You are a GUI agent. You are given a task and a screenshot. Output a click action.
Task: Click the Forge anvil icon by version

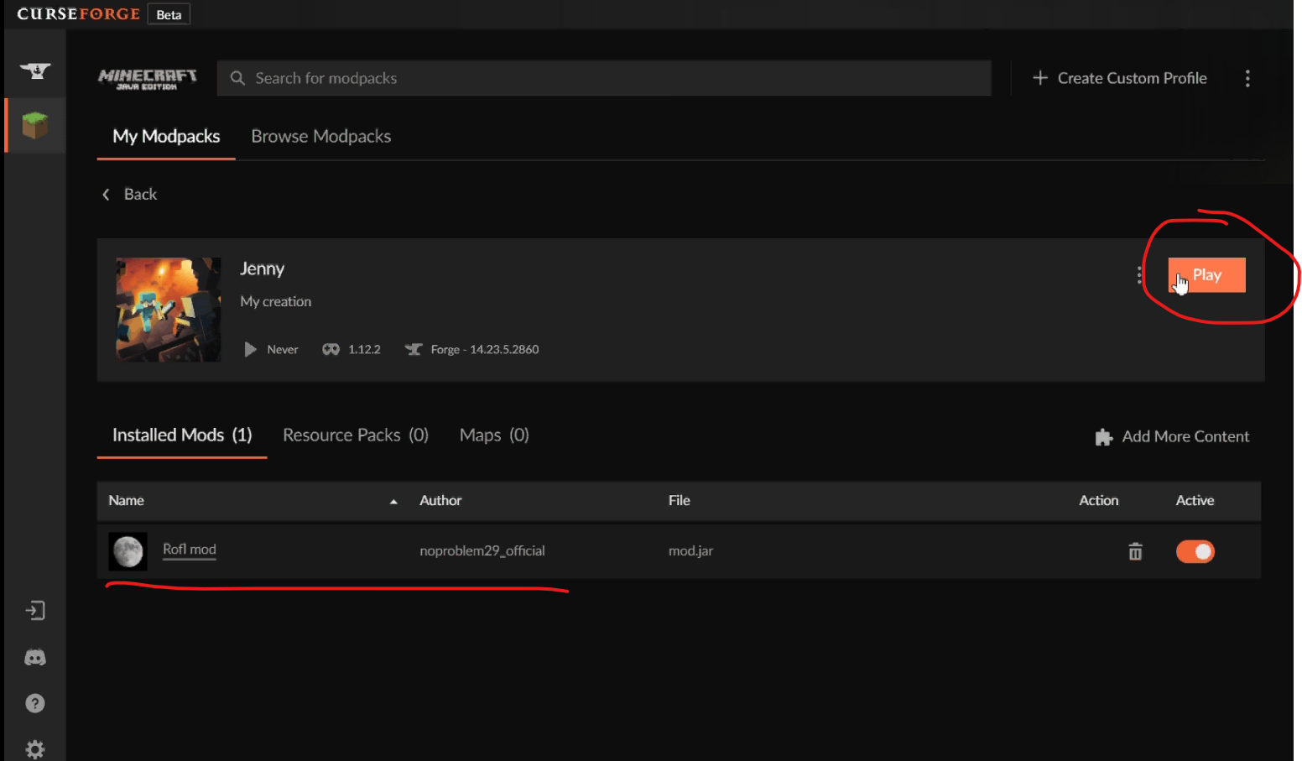pos(414,349)
